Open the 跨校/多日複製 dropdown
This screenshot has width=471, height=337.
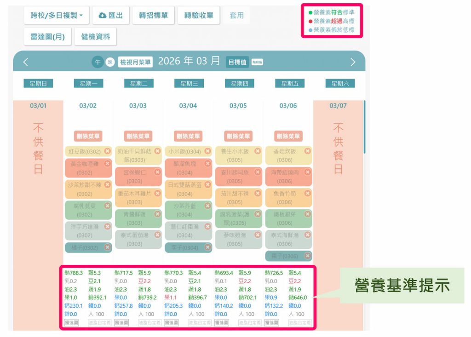pyautogui.click(x=57, y=15)
